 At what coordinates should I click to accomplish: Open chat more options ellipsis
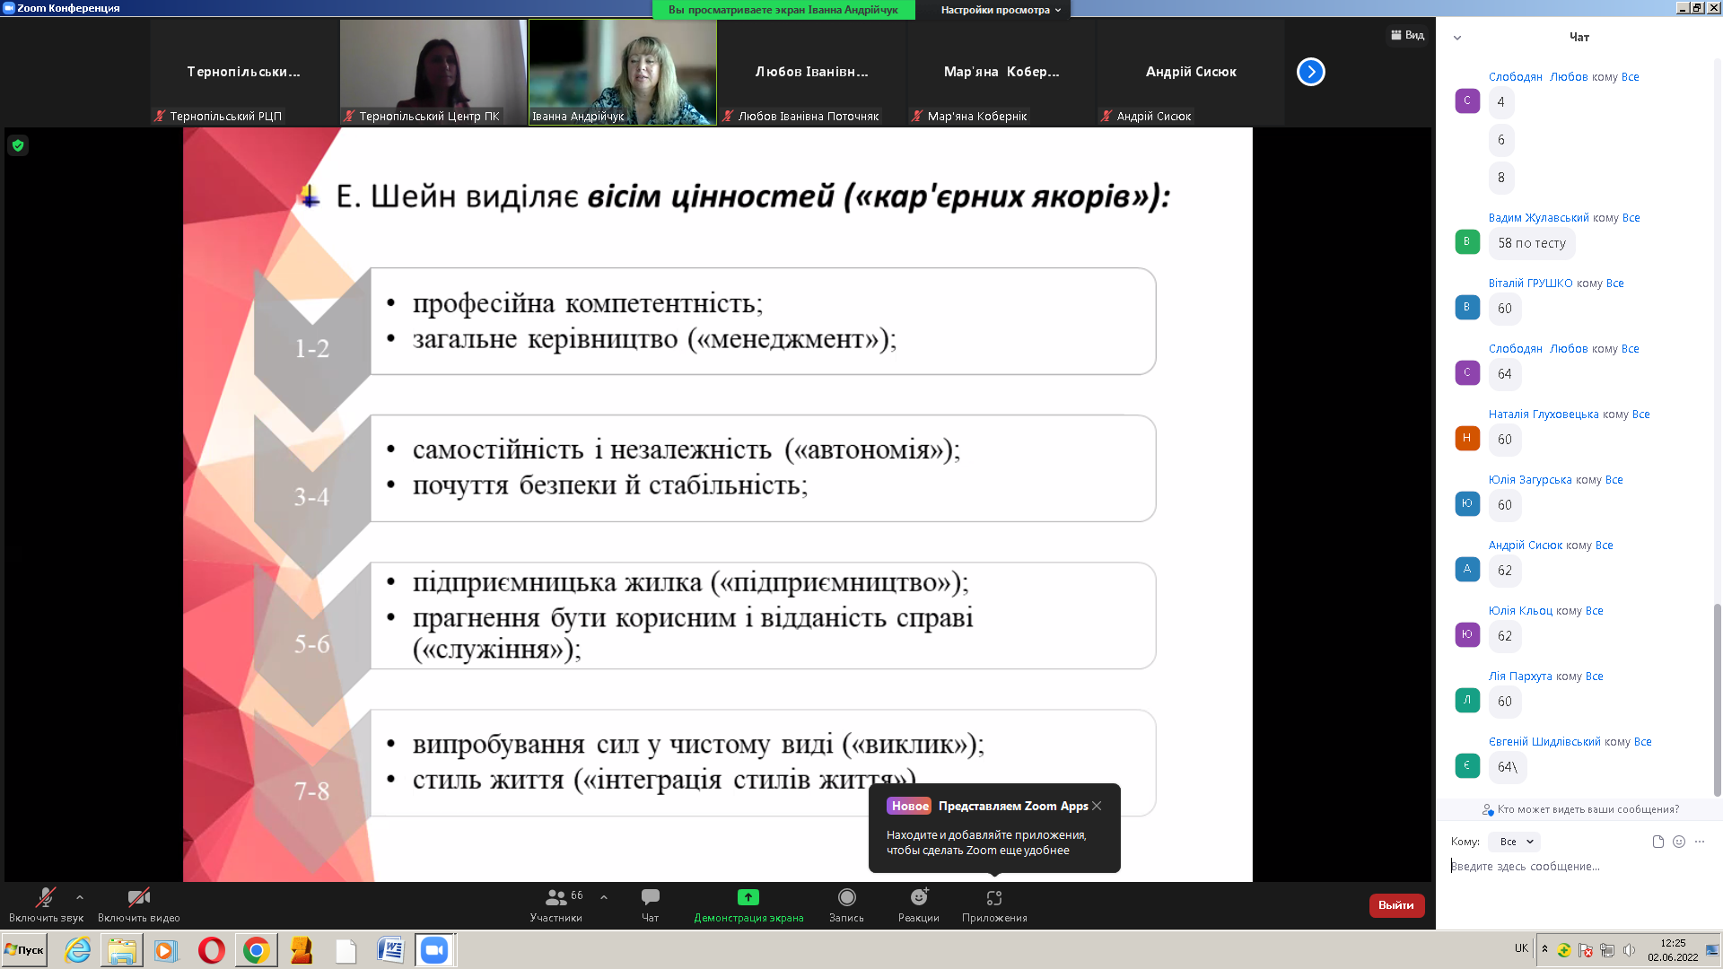[x=1699, y=842]
